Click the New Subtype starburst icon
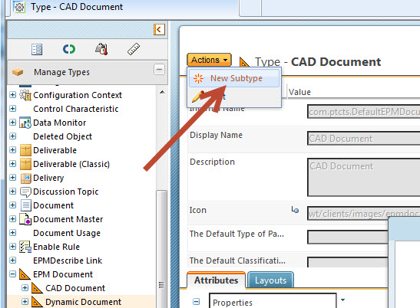This screenshot has height=308, width=420. click(198, 78)
